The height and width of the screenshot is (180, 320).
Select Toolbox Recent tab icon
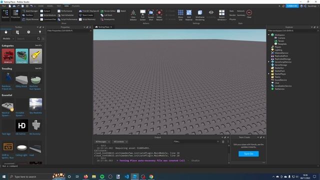coord(28,32)
